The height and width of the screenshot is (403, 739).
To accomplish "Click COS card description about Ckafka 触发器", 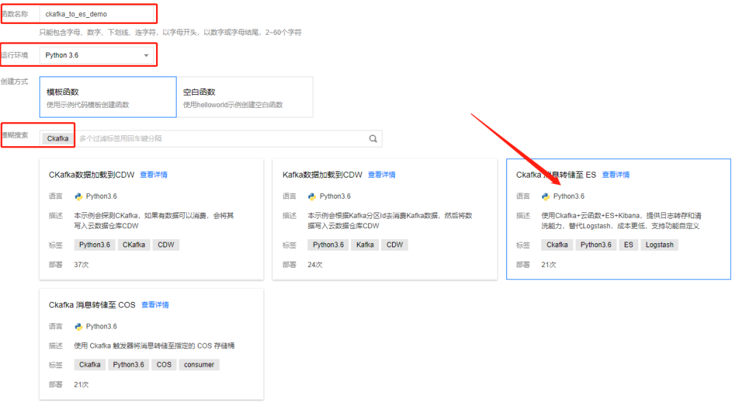I will 154,346.
